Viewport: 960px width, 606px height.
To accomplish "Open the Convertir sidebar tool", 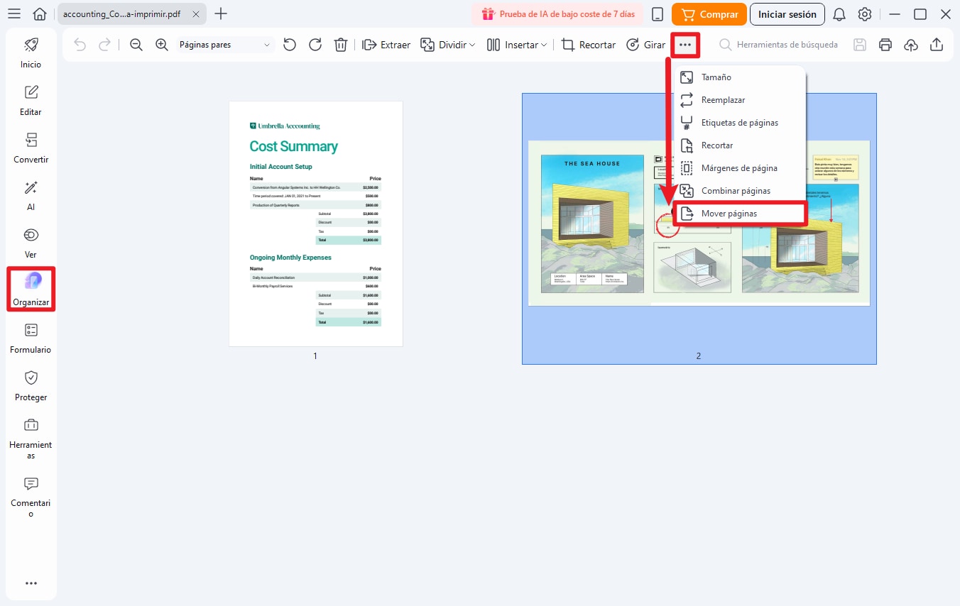I will tap(31, 147).
